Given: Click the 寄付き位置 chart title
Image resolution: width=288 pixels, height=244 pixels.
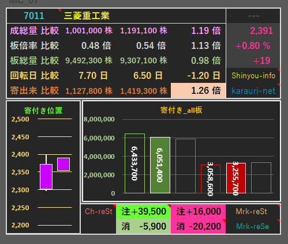Looking at the screenshot, I should coord(43,110).
